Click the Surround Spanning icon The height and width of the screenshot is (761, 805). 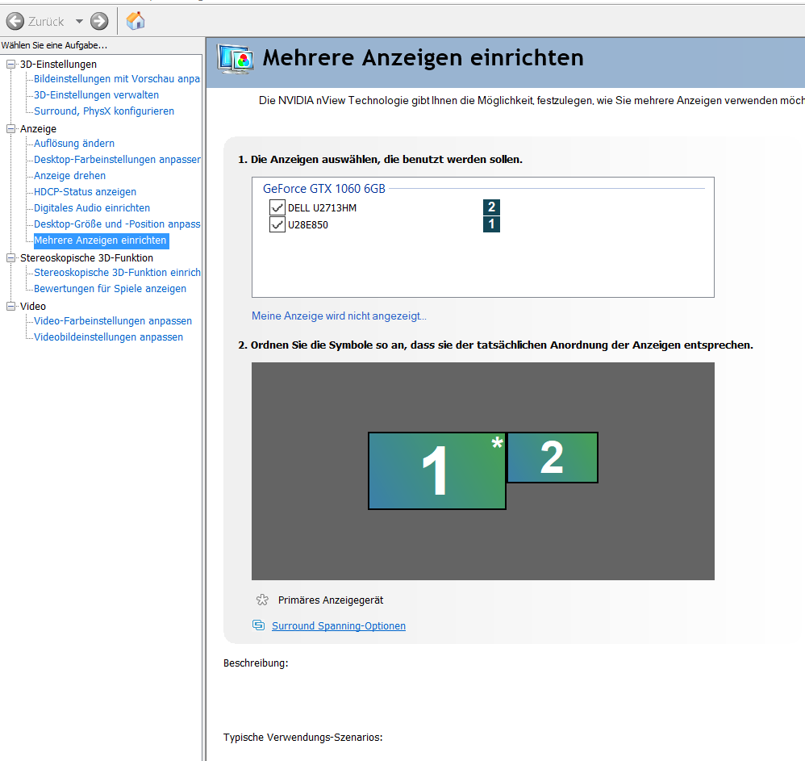coord(258,625)
